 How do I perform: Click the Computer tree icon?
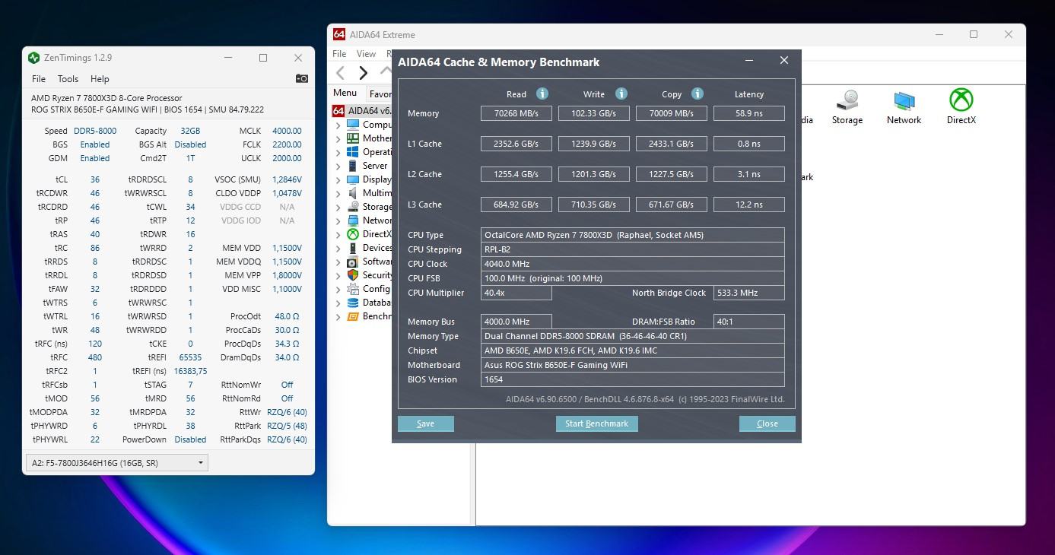(x=353, y=125)
